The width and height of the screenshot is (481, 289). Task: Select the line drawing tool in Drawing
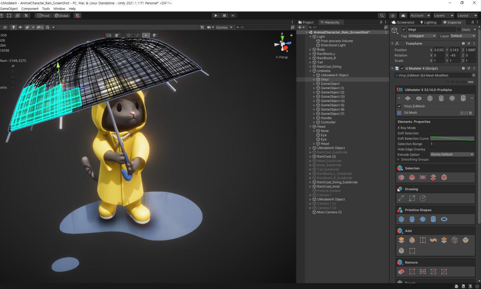401,198
